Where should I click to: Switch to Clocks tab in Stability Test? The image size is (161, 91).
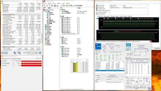click(x=121, y=16)
